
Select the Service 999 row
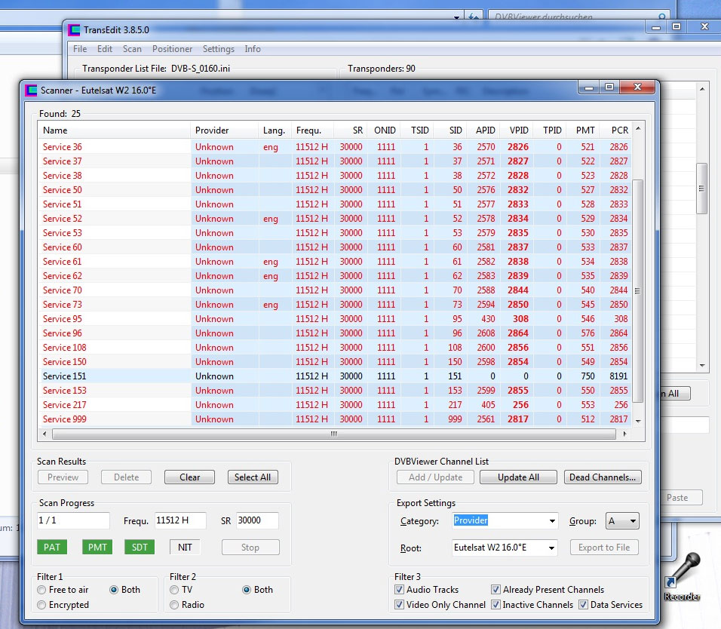tap(335, 419)
